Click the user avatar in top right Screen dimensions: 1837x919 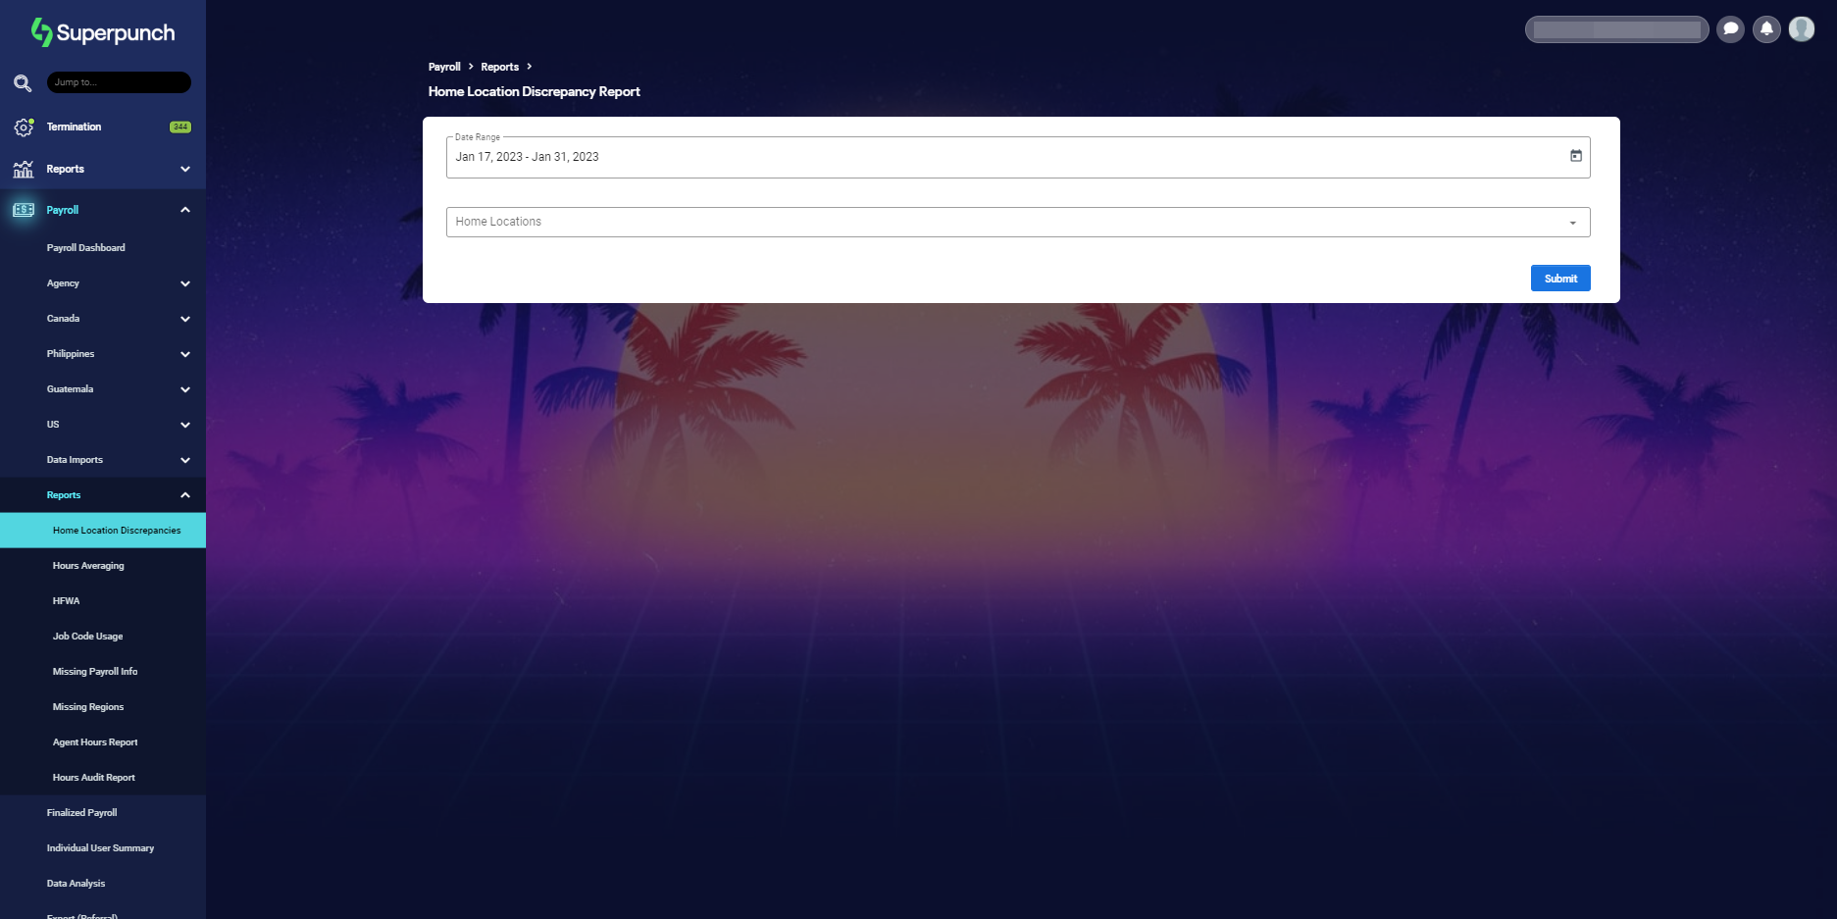click(x=1802, y=29)
